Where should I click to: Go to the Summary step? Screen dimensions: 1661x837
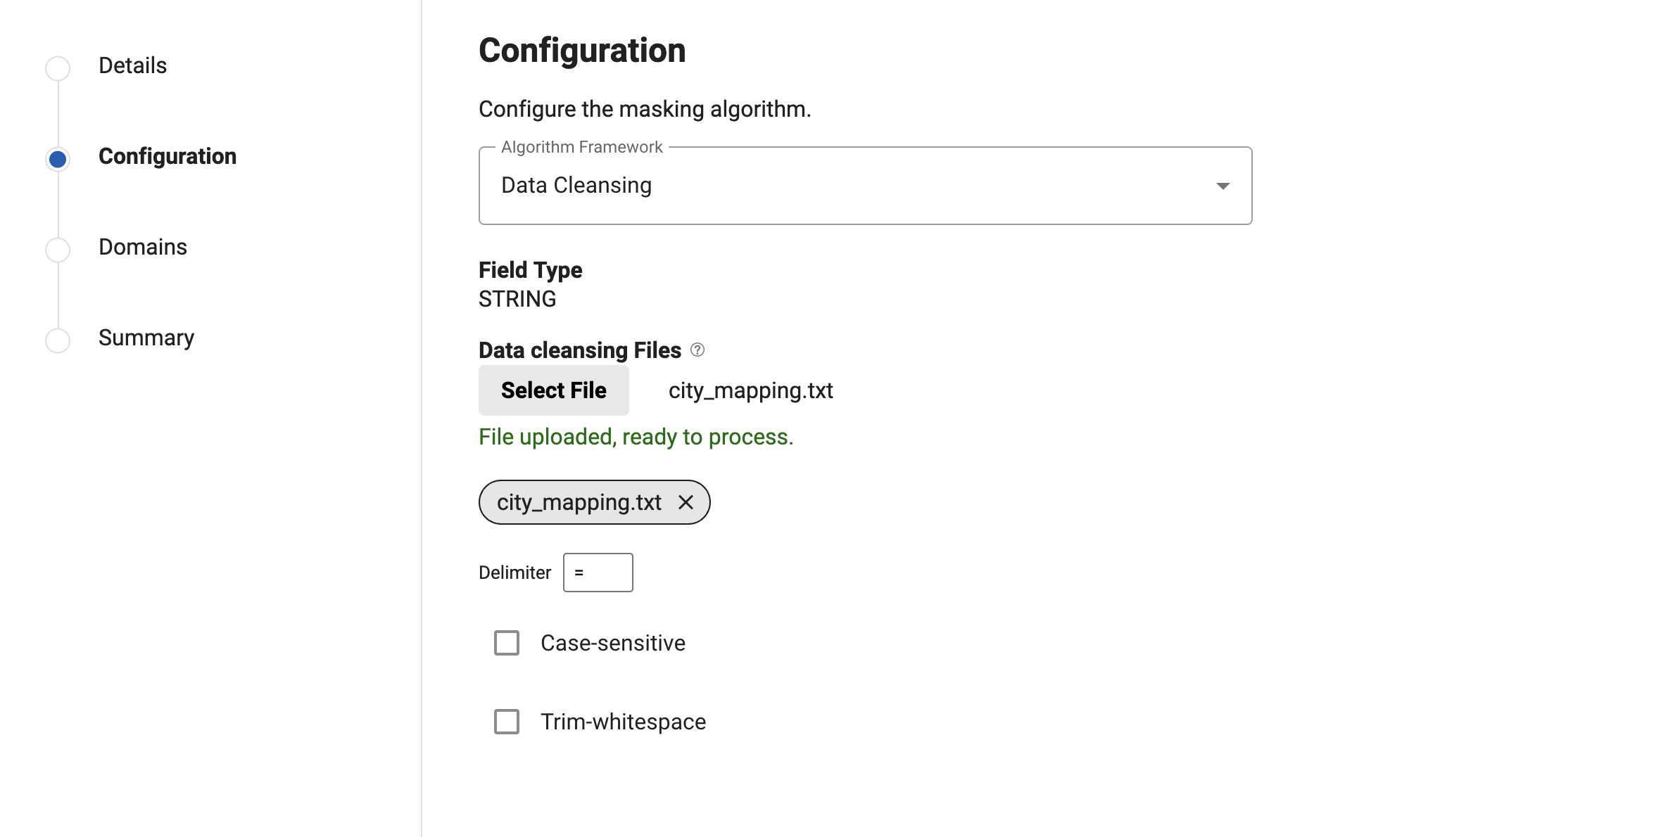(146, 338)
